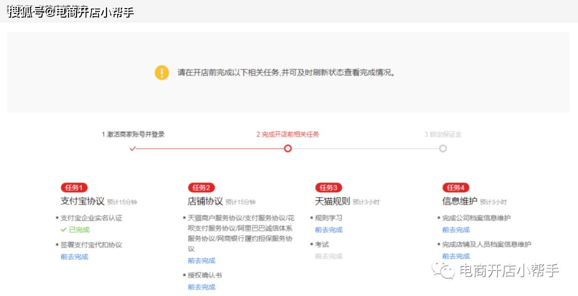The height and width of the screenshot is (296, 578).
Task: Click the 完成公司档案信息维护 item text
Action: (x=476, y=218)
